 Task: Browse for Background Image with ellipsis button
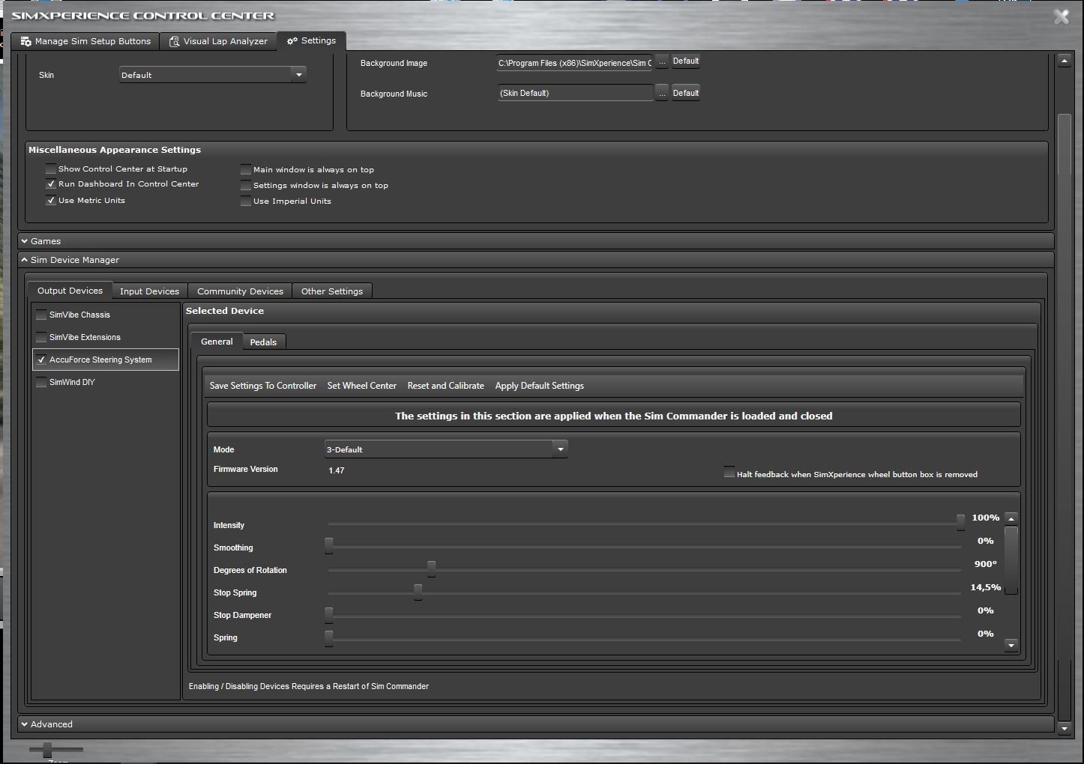point(662,62)
